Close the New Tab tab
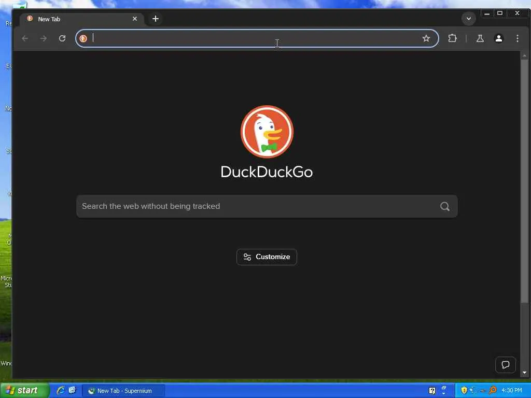 (135, 19)
